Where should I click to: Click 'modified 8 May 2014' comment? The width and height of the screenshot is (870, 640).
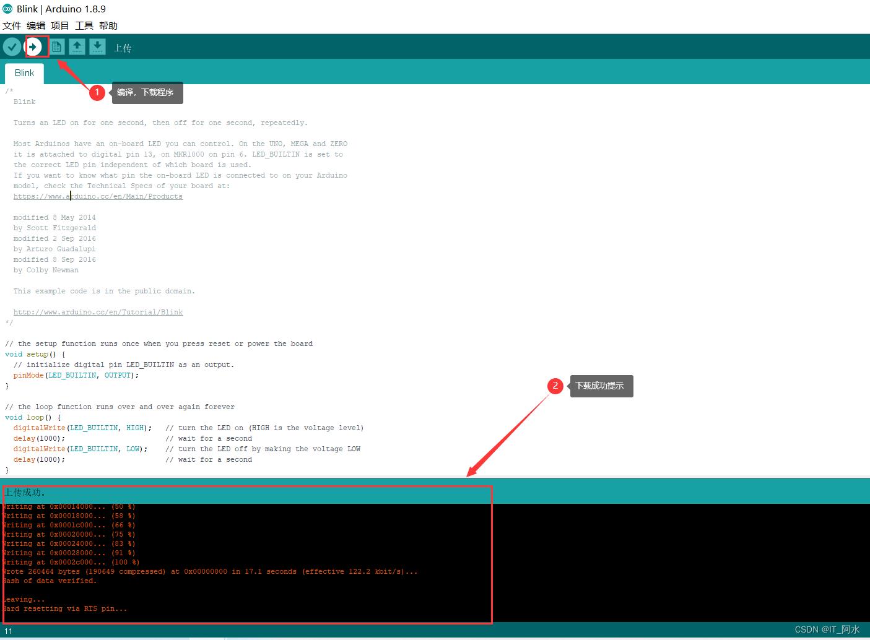point(54,217)
